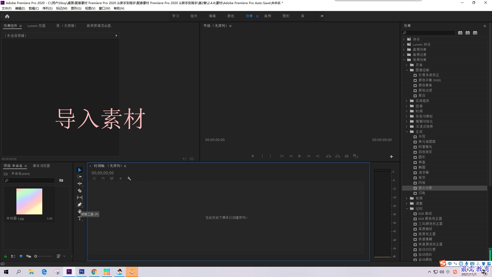
Task: Play in Program monitor
Action: tap(300, 156)
